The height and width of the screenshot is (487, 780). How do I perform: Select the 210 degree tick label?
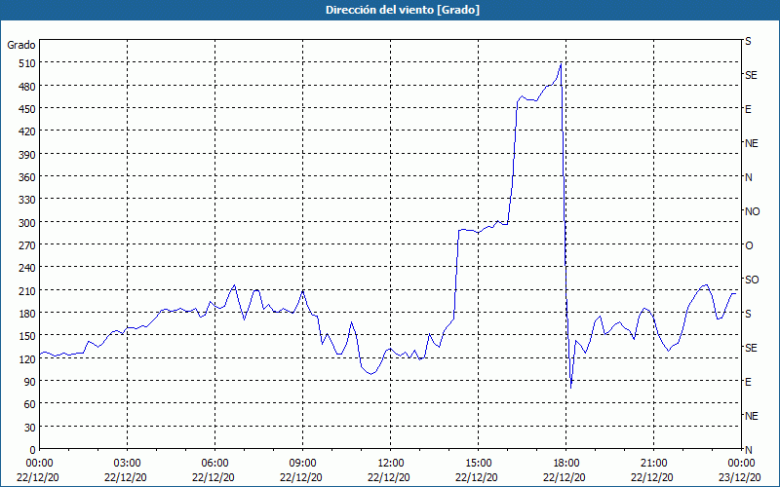(27, 290)
